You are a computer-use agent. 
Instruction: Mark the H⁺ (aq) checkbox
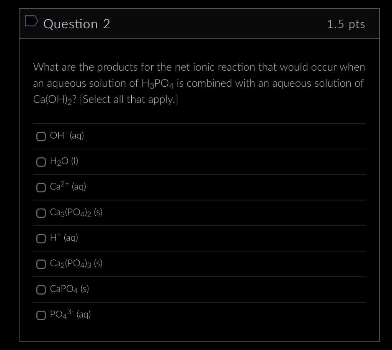click(41, 239)
